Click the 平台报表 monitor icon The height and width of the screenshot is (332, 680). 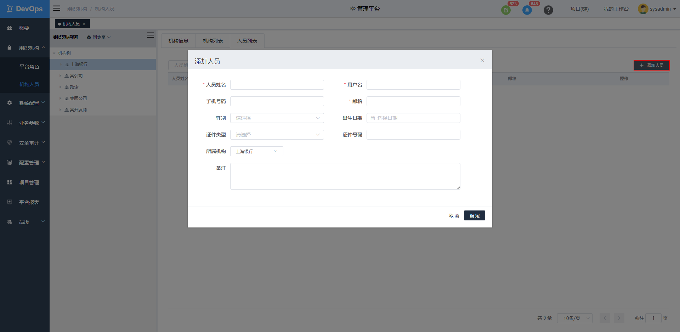(x=10, y=202)
